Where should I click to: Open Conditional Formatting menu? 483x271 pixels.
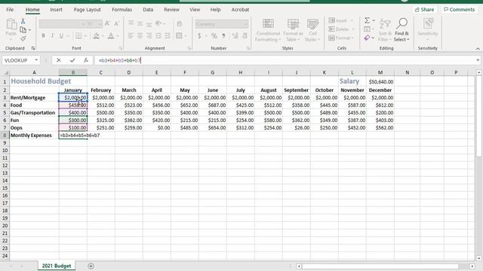(x=268, y=30)
